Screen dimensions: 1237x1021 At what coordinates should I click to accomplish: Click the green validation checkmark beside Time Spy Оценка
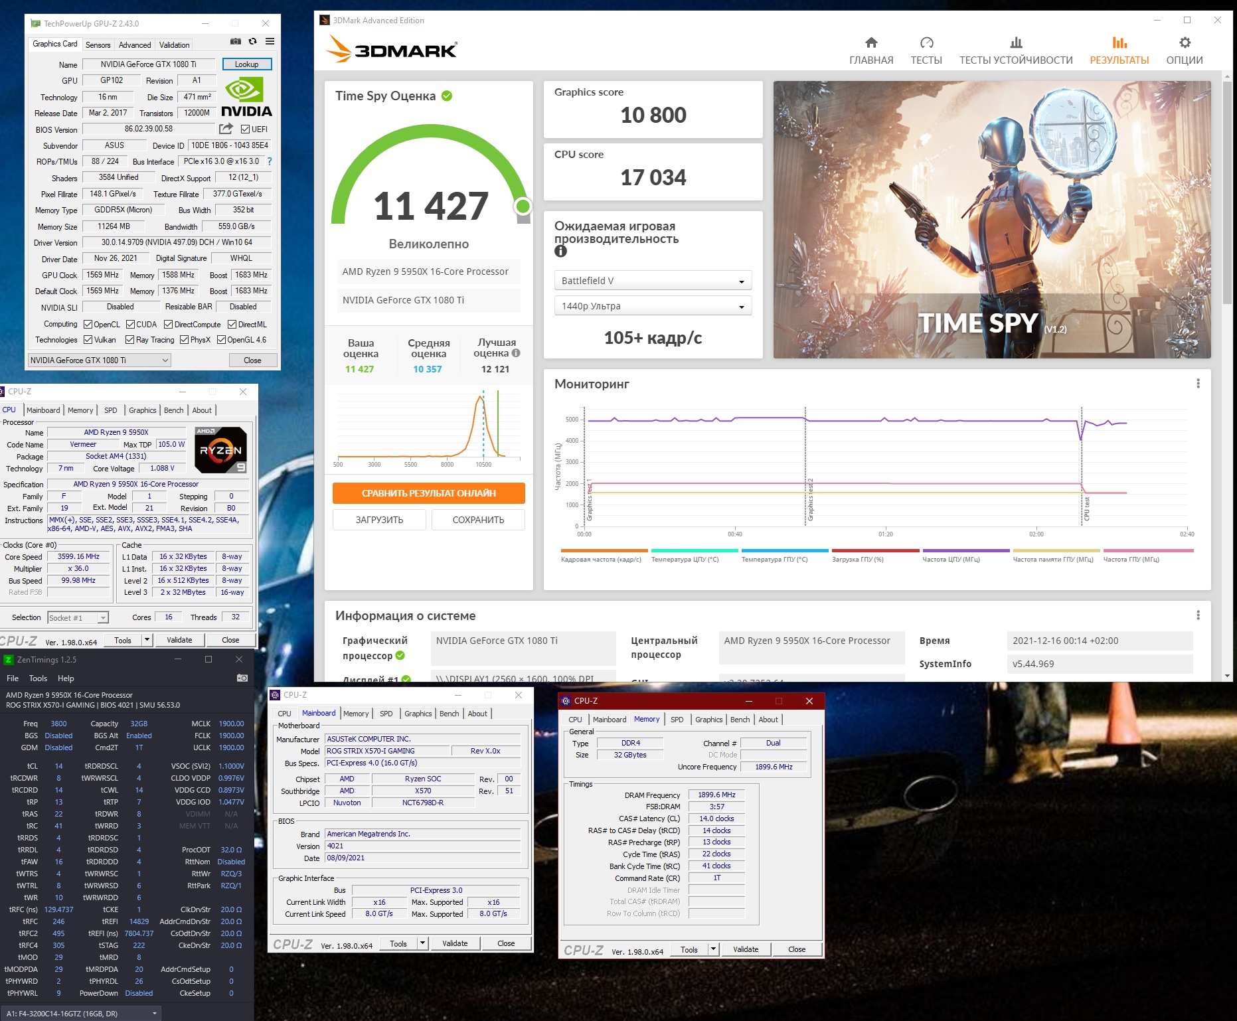click(447, 96)
